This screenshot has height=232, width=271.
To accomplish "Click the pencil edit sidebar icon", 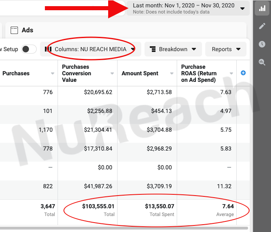I will point(262,26).
